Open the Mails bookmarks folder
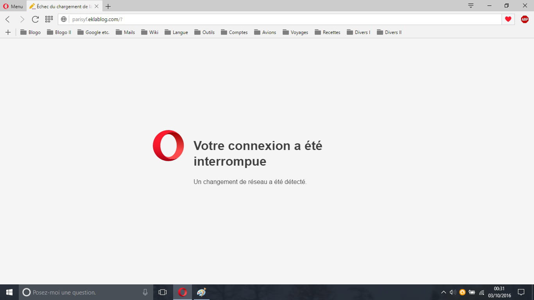Viewport: 534px width, 300px height. pos(125,32)
